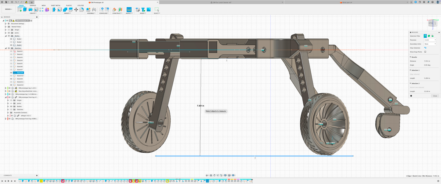Enable the Show Snap Points checkbox

(x=425, y=52)
